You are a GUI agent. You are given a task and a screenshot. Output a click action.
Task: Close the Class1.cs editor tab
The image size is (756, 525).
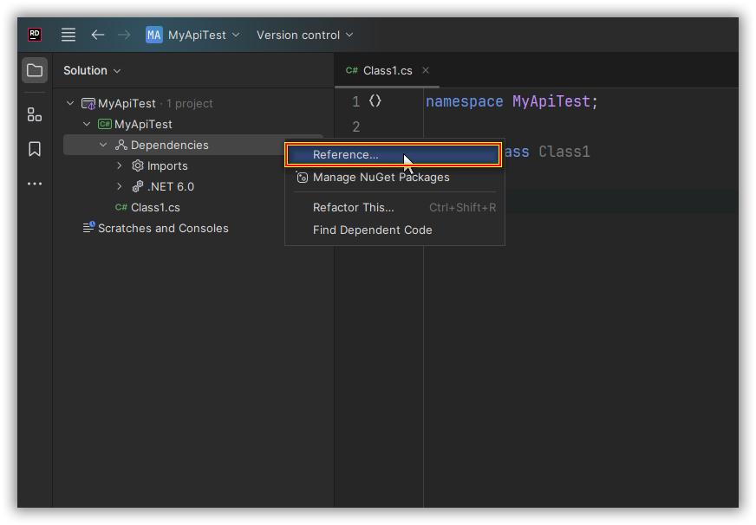[x=426, y=70]
